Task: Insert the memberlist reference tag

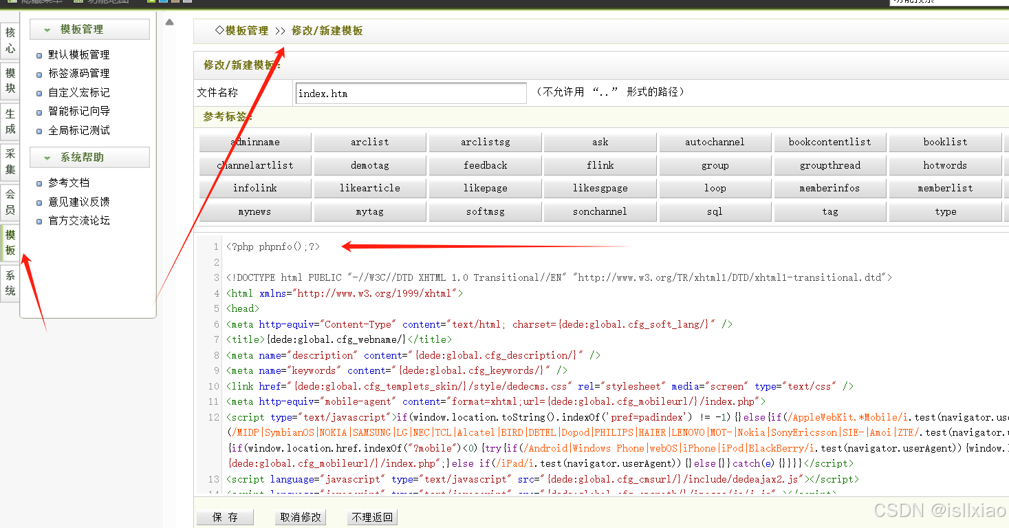Action: [945, 188]
